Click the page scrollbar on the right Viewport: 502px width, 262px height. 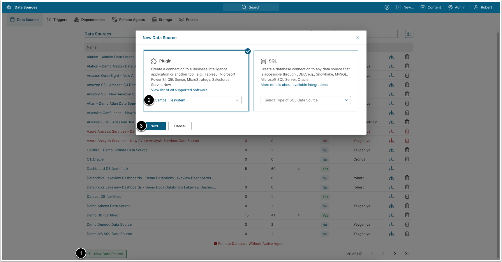(x=498, y=145)
